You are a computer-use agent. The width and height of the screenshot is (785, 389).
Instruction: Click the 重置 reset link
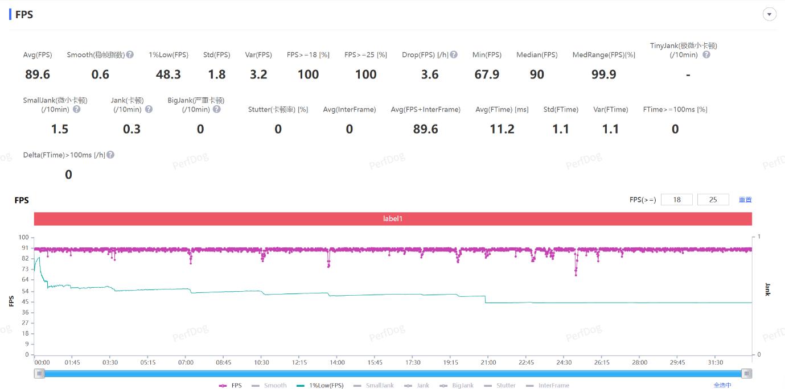(x=745, y=200)
